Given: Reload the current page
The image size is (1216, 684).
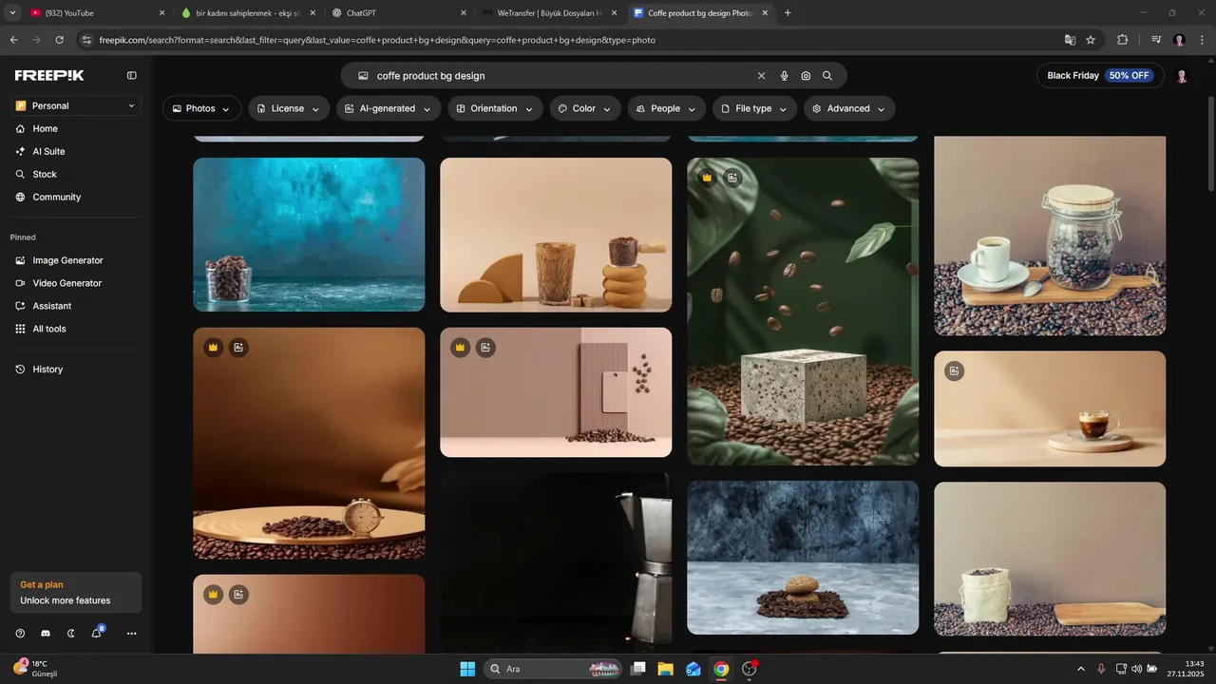Looking at the screenshot, I should point(59,40).
